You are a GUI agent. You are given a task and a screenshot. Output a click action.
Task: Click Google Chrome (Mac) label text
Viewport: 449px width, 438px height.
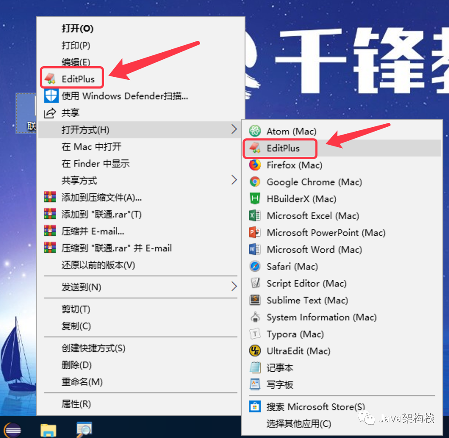[314, 182]
